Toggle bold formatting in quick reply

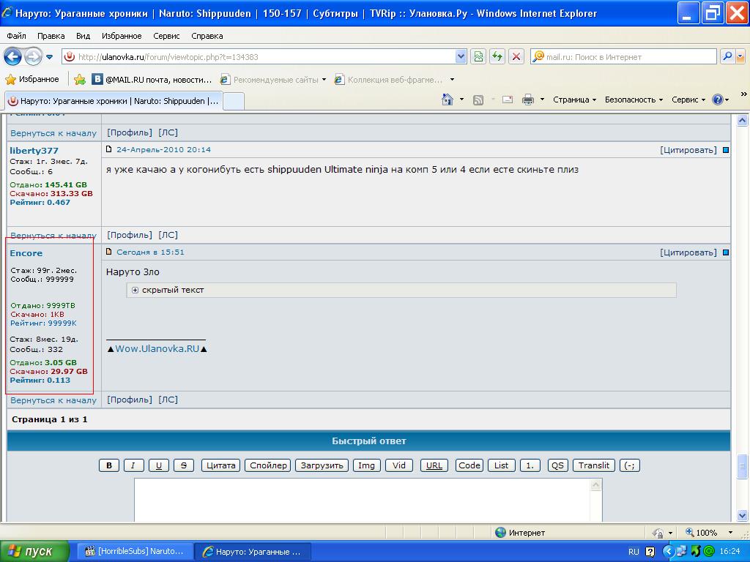pyautogui.click(x=109, y=465)
